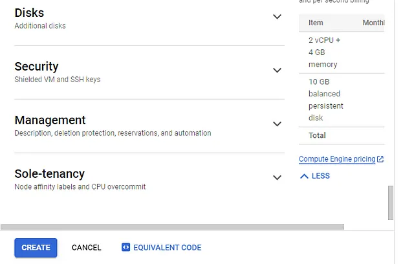Collapse pricing details with LESS
Viewport: 414px width, 264px height.
(315, 176)
